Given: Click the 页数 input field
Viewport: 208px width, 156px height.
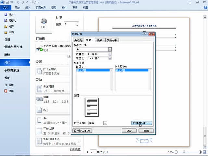Looking at the screenshot, I should 57,80.
